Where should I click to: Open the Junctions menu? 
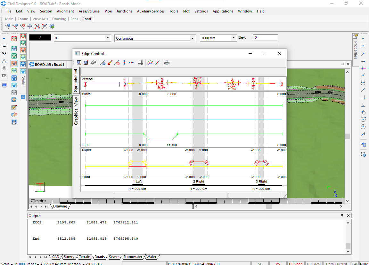point(124,11)
